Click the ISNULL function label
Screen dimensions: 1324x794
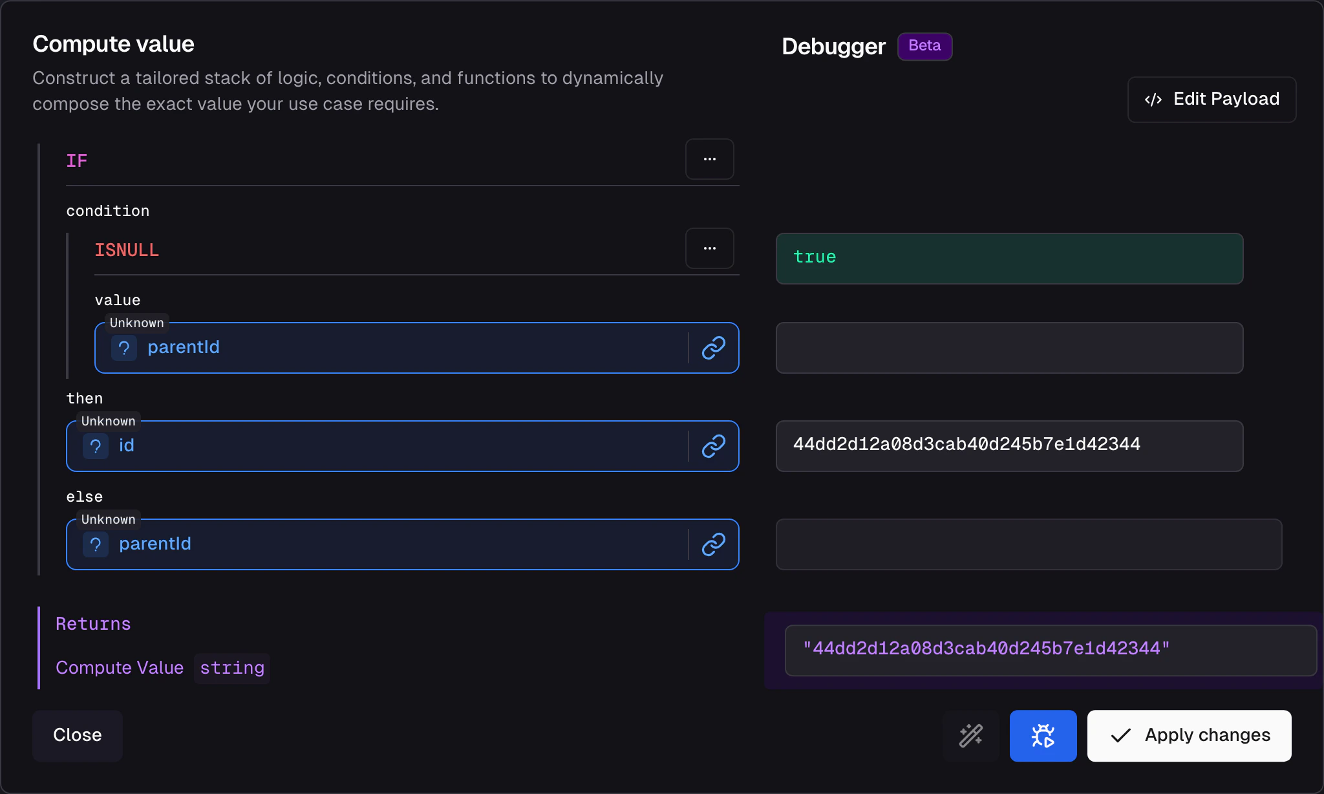(127, 250)
